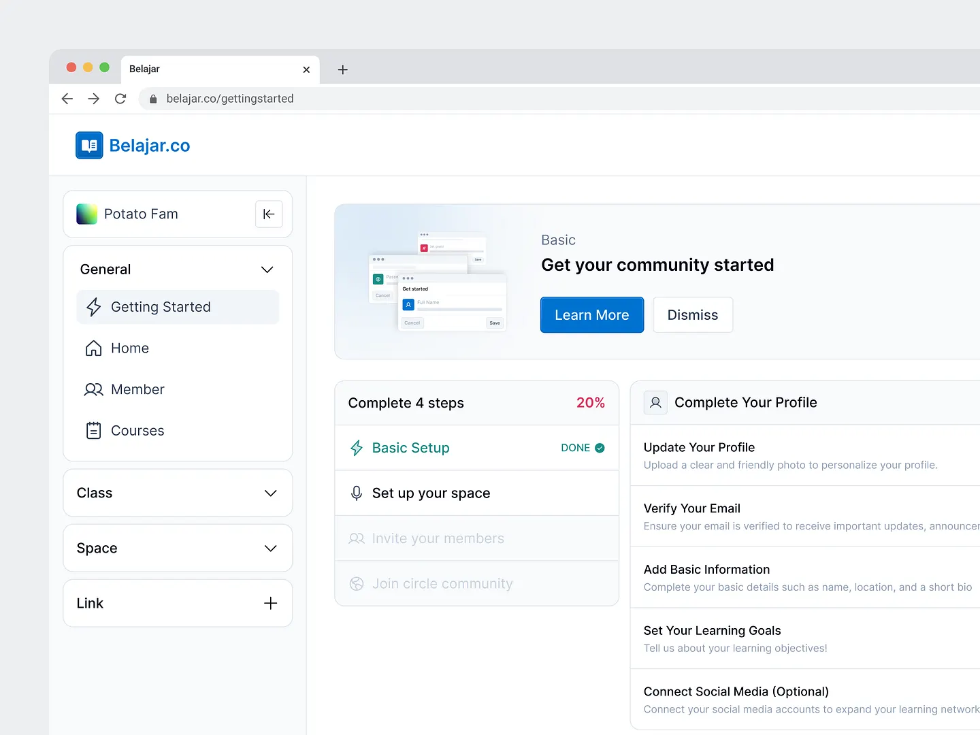Screen dimensions: 980x735
Task: Click the house icon beside Home
Action: (x=93, y=348)
